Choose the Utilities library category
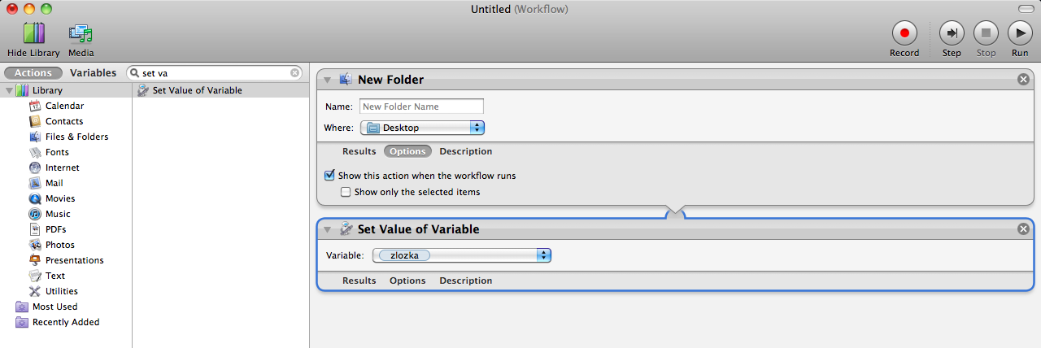The height and width of the screenshot is (348, 1041). [x=61, y=291]
